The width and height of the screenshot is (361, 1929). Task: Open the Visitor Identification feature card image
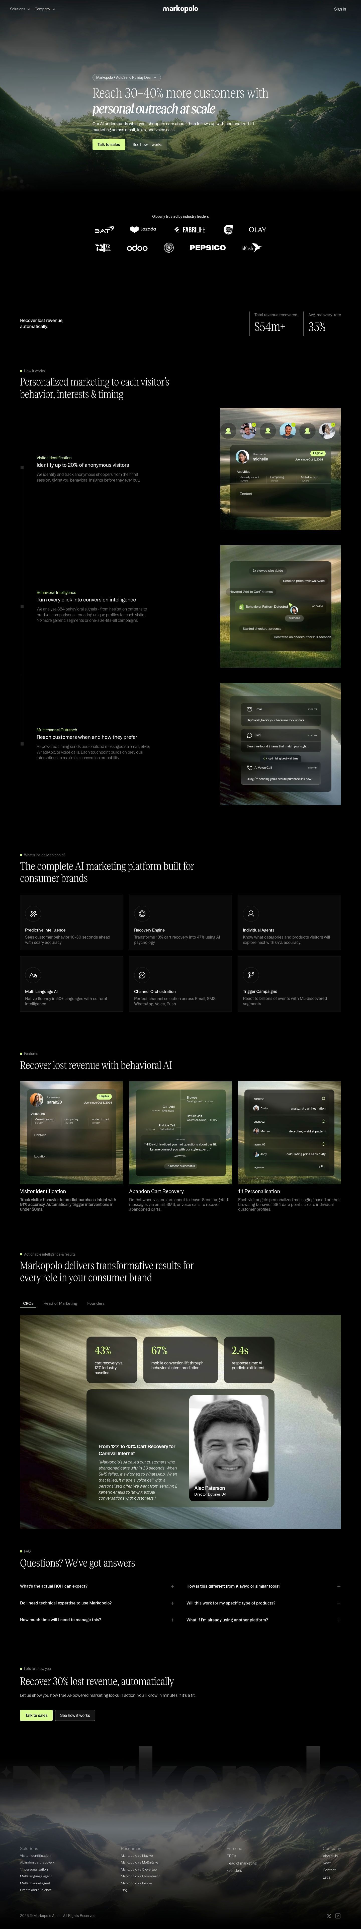[x=71, y=1132]
